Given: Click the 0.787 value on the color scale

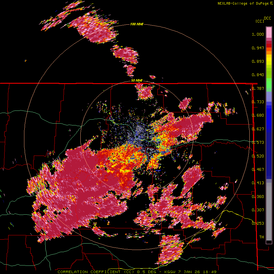Looking at the screenshot, I should pyautogui.click(x=258, y=88).
